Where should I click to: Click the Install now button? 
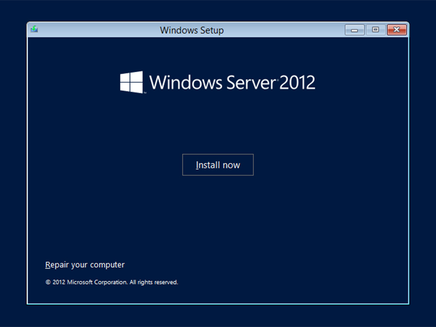point(217,165)
